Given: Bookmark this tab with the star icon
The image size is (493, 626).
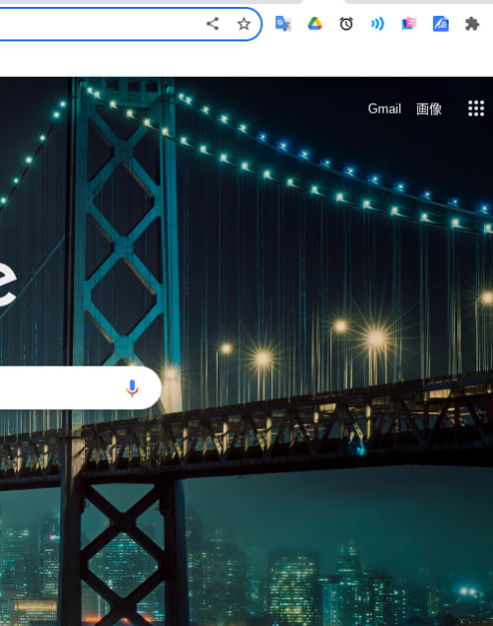Looking at the screenshot, I should click(x=244, y=24).
